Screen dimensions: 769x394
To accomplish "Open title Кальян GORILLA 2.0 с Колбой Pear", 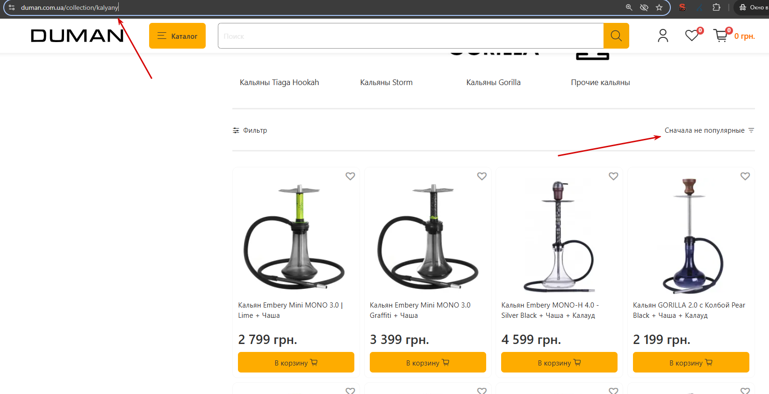I will (689, 310).
